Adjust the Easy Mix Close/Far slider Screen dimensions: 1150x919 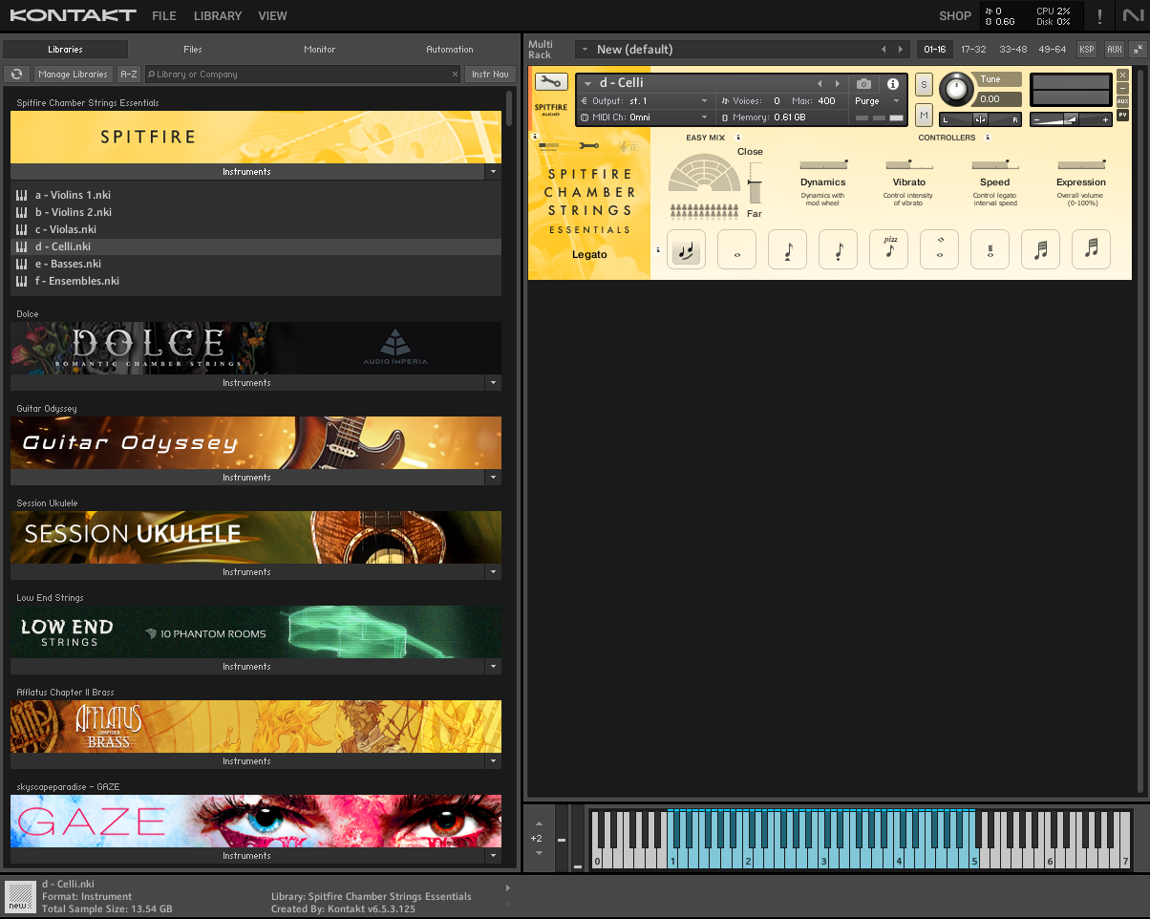pyautogui.click(x=755, y=183)
